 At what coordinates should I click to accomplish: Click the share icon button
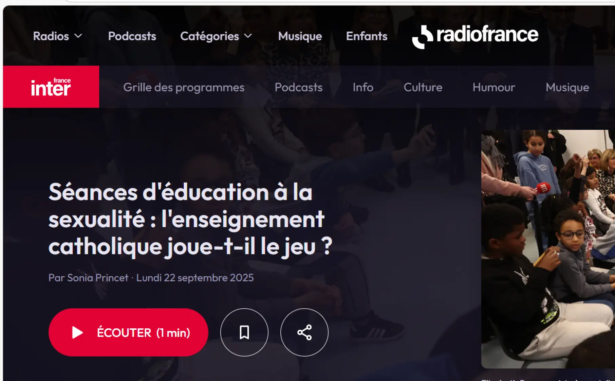pos(304,332)
